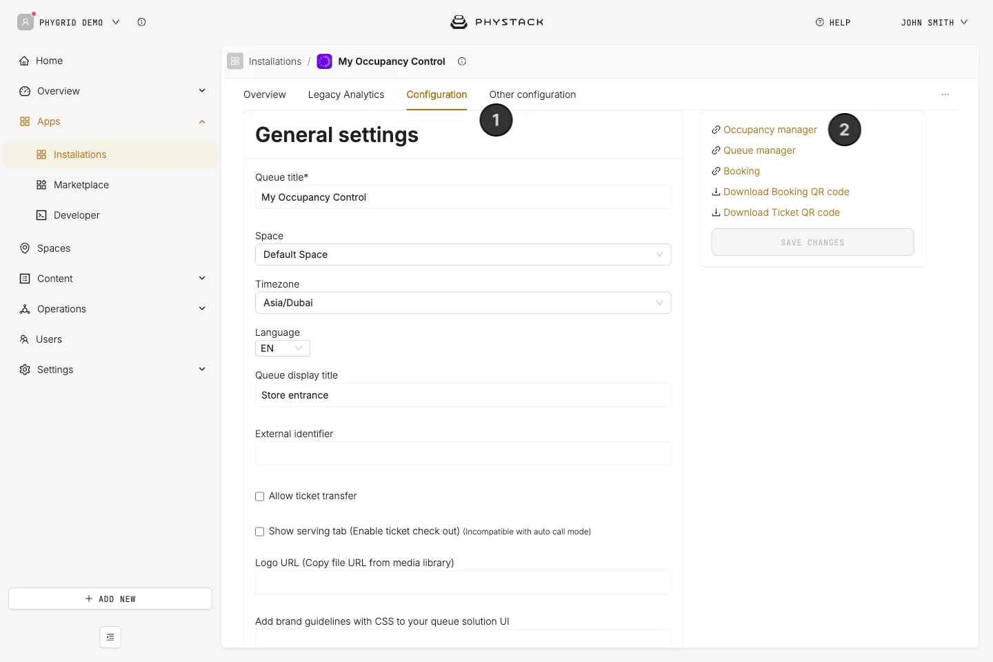This screenshot has width=993, height=662.
Task: Collapse the Apps sidebar section
Action: (x=202, y=121)
